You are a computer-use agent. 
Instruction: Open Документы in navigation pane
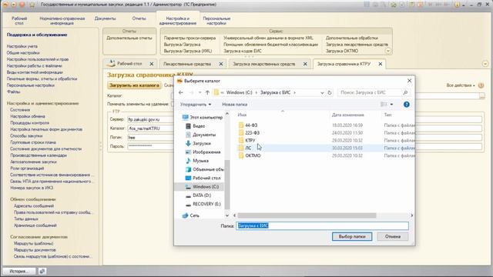pos(204,135)
